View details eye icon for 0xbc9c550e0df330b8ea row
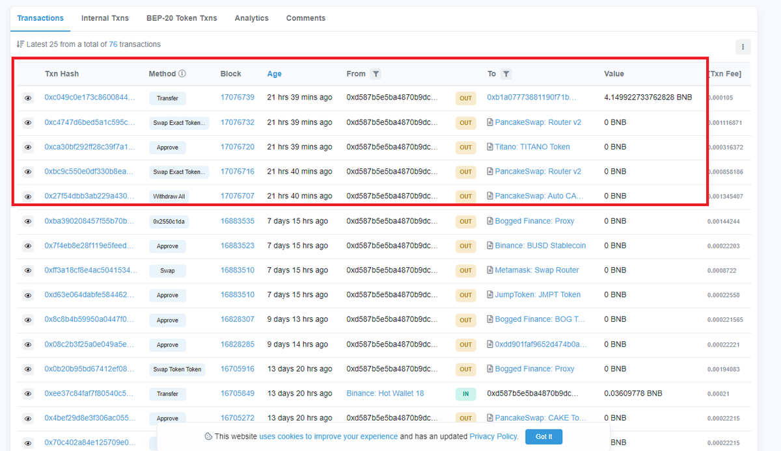This screenshot has width=781, height=451. (x=28, y=172)
